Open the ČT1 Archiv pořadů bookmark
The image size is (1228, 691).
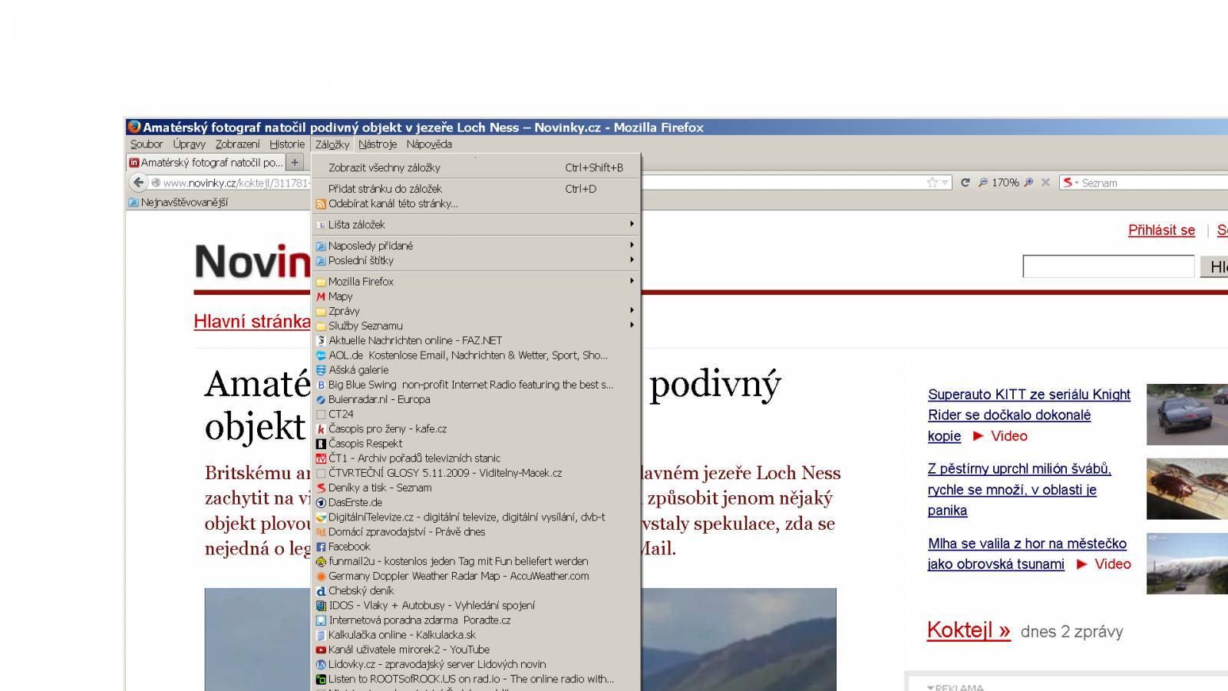pos(476,458)
